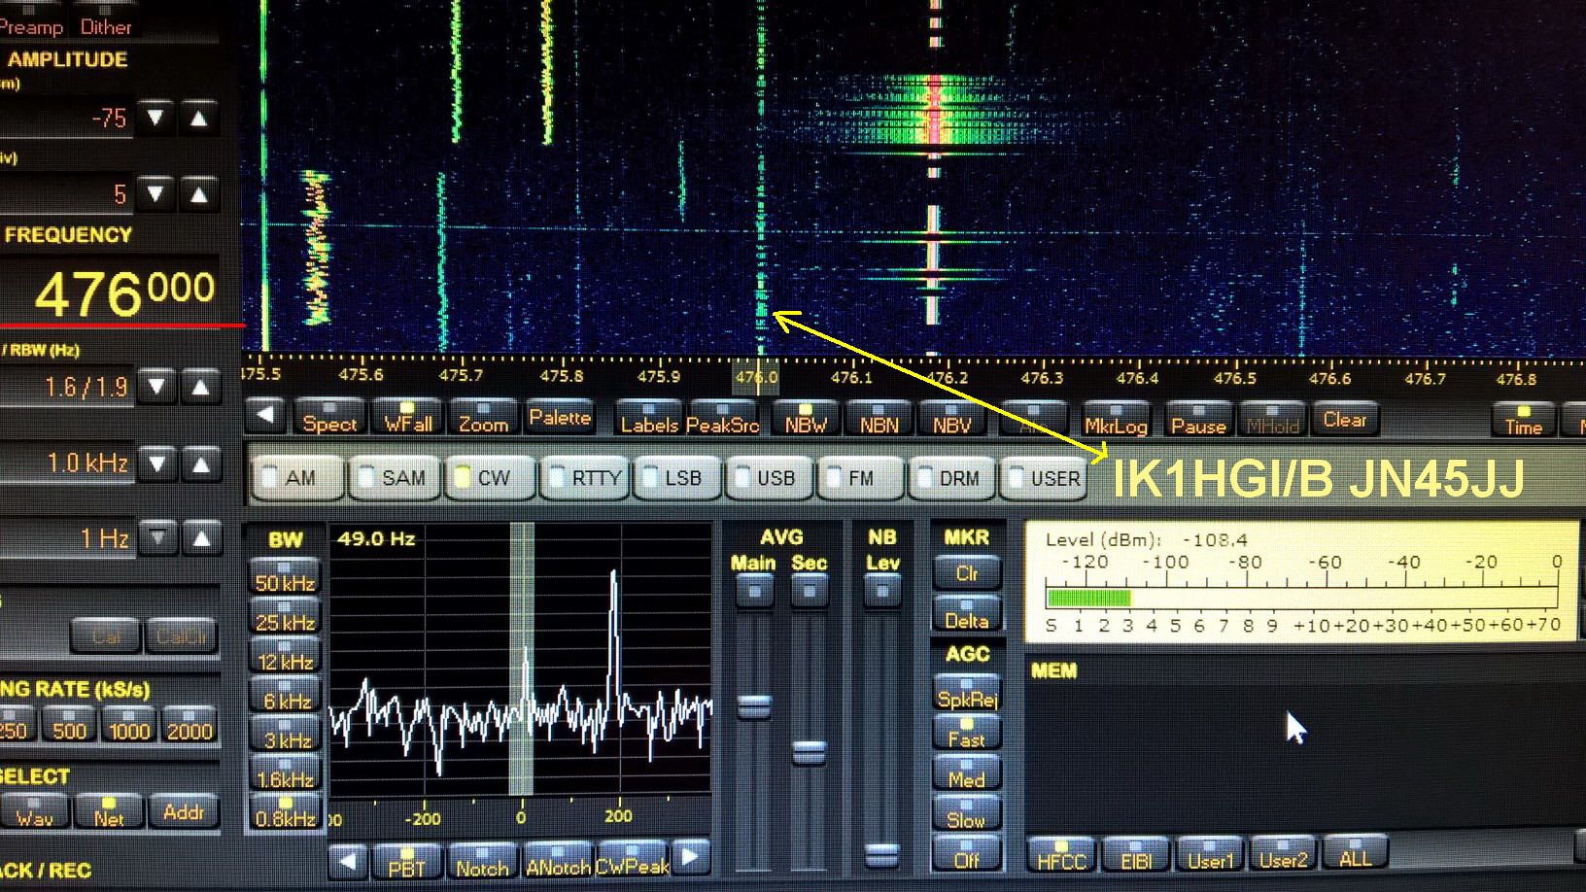
Task: Select USB demodulation mode
Action: [x=772, y=476]
